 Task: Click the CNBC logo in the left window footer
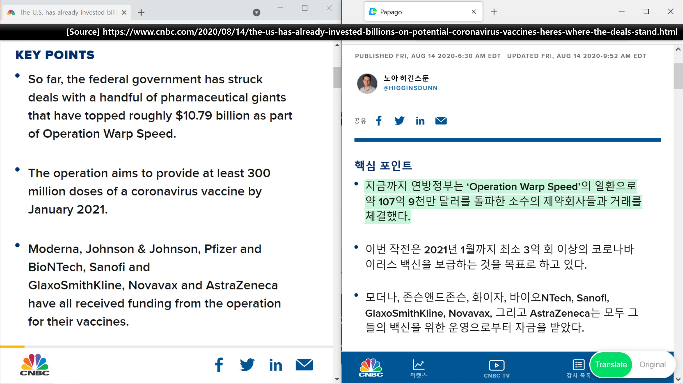(35, 365)
